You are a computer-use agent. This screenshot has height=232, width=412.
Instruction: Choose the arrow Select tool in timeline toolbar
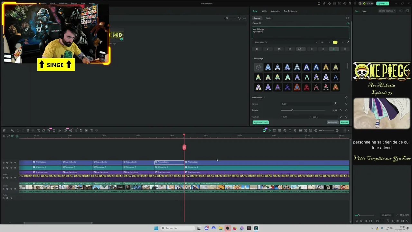[x=12, y=130]
